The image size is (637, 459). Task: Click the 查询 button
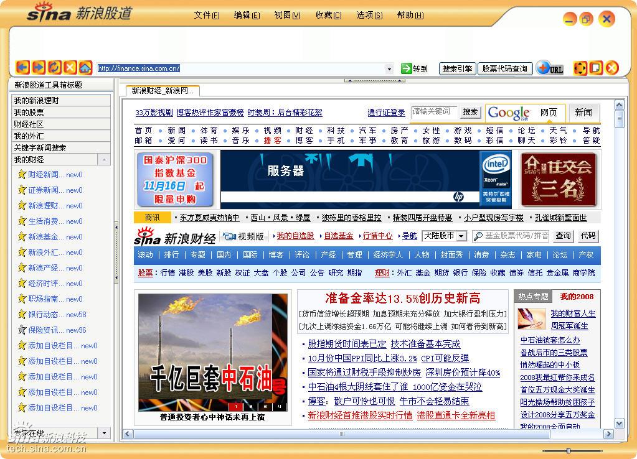click(563, 236)
